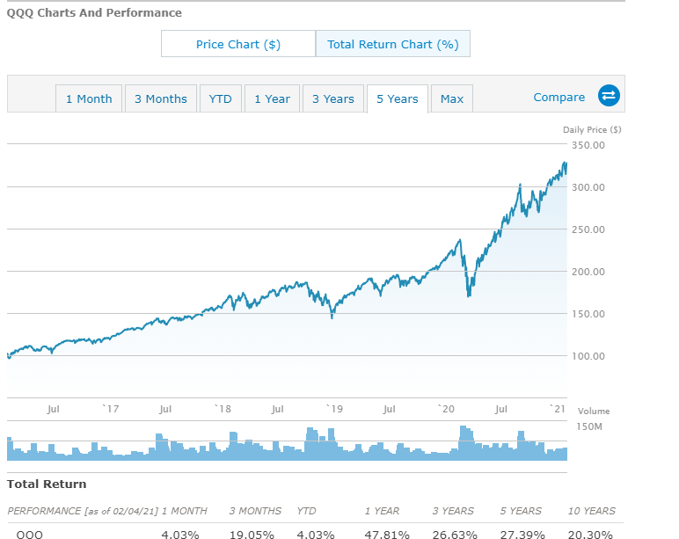Click the 47.81% 1-year return value
This screenshot has width=679, height=539.
tap(387, 535)
